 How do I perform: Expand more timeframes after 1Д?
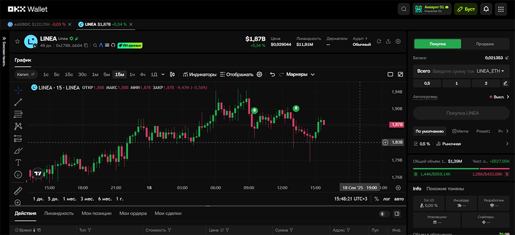[163, 75]
